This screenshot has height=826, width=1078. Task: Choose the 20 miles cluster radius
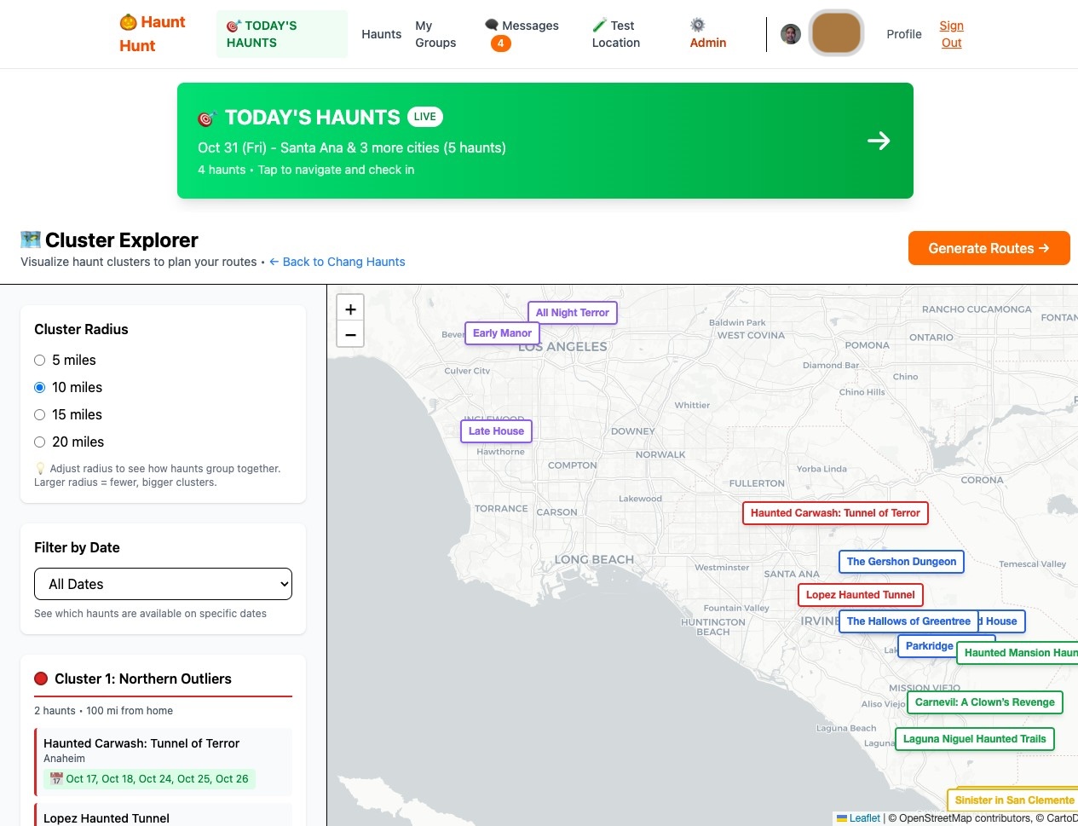point(39,442)
